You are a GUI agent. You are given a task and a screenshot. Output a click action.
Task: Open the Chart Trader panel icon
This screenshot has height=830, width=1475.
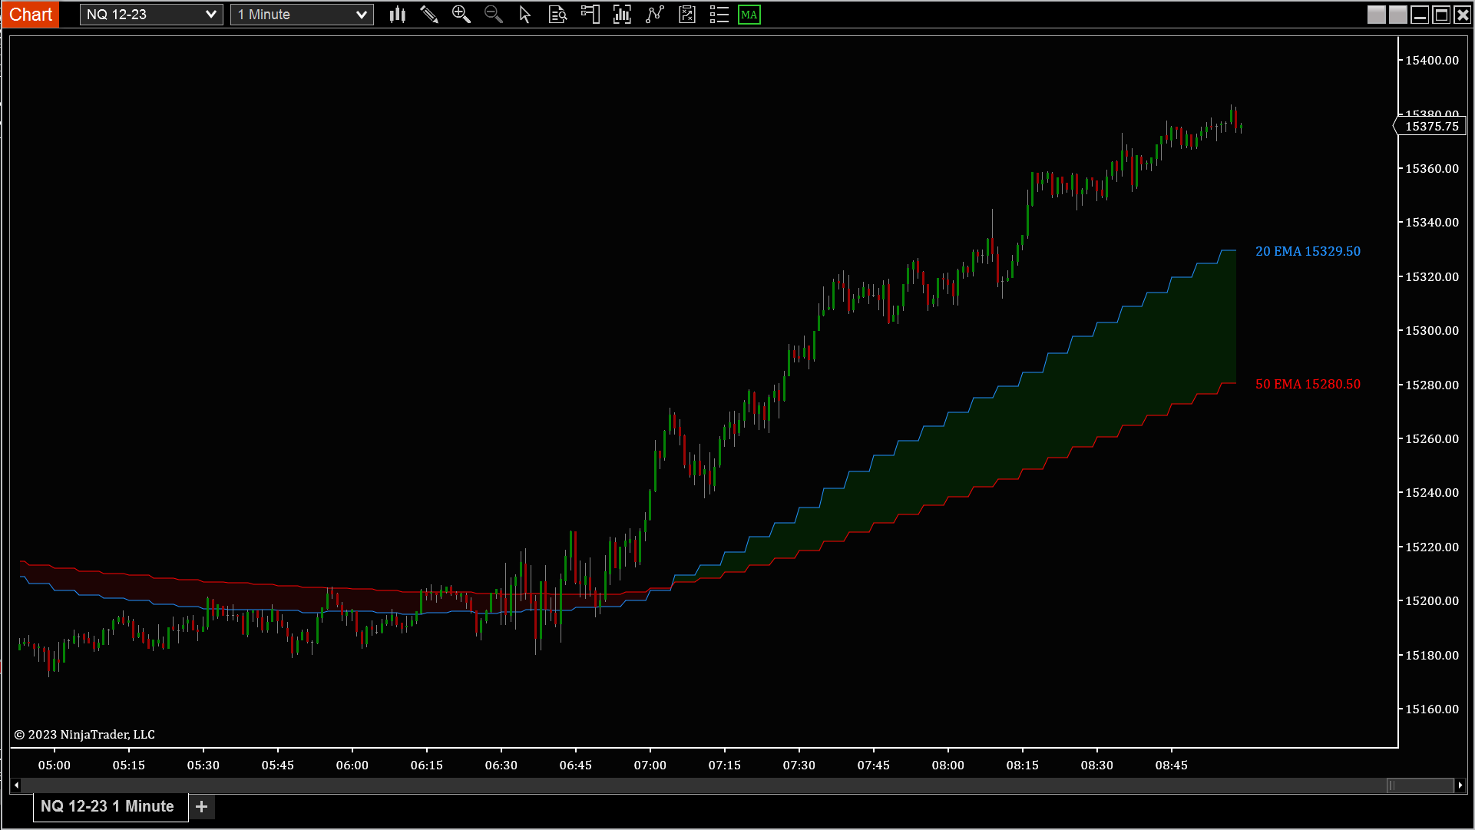pos(590,14)
